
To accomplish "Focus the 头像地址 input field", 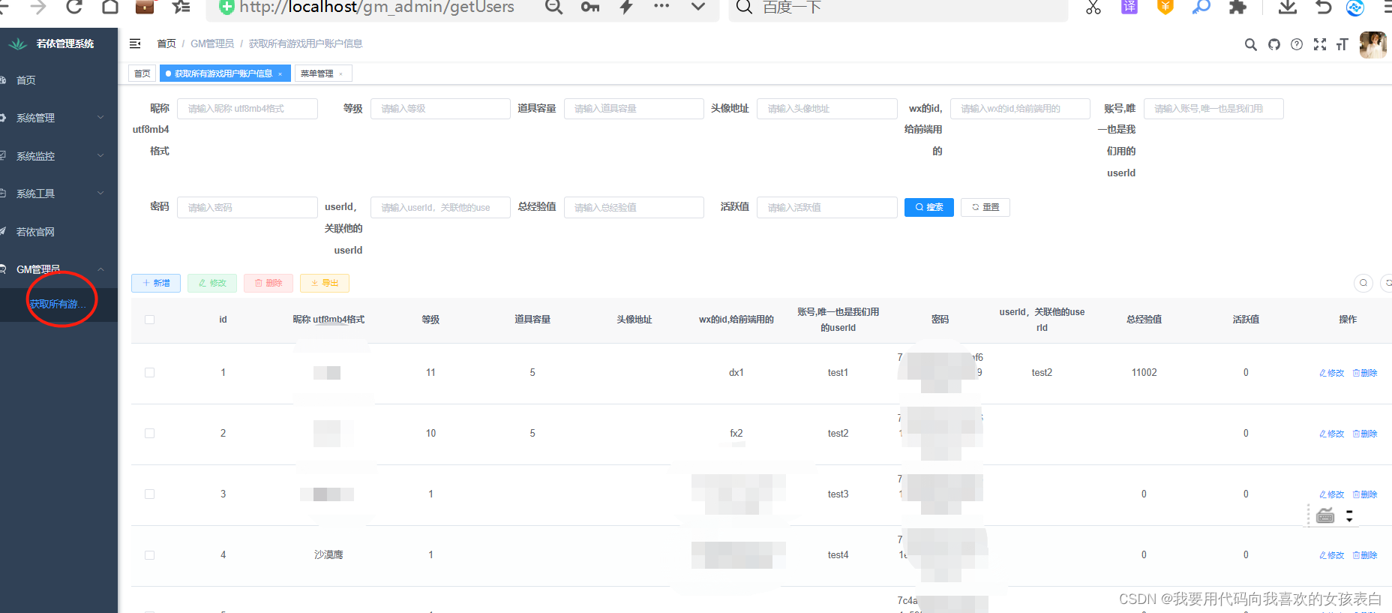I will pos(827,109).
